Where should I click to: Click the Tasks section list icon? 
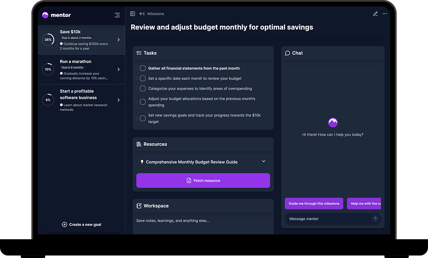139,53
